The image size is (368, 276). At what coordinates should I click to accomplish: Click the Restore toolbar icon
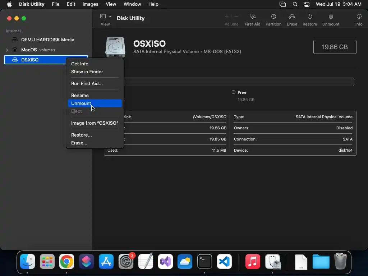pos(310,17)
